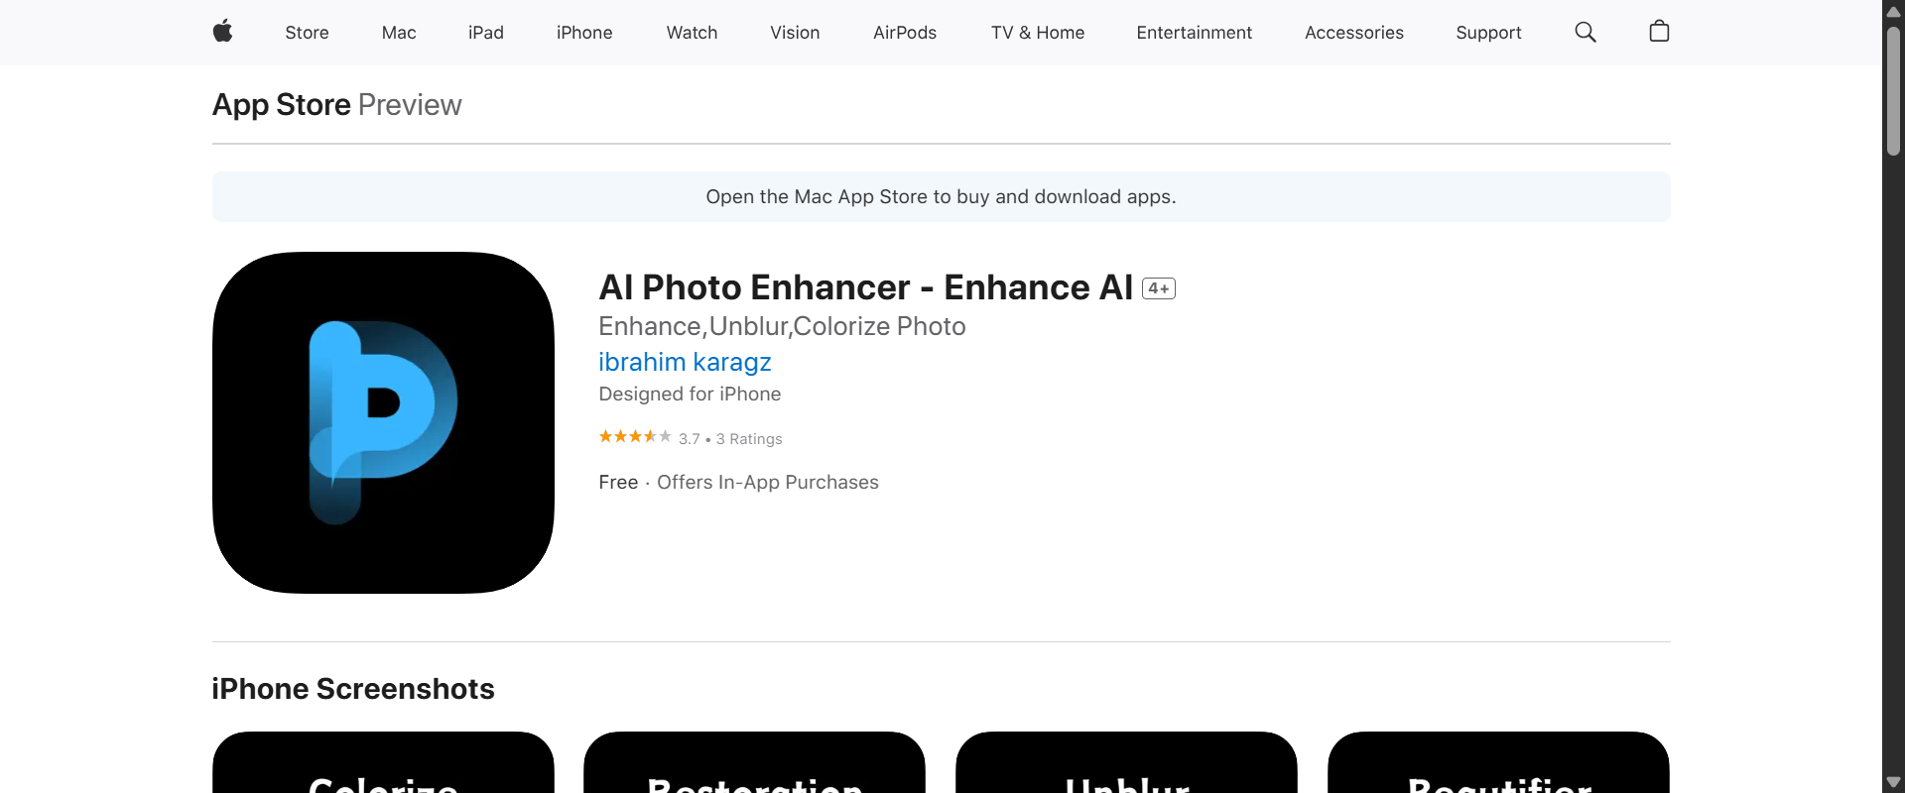Viewport: 1905px width, 793px height.
Task: Open the Mac menu
Action: pos(398,32)
